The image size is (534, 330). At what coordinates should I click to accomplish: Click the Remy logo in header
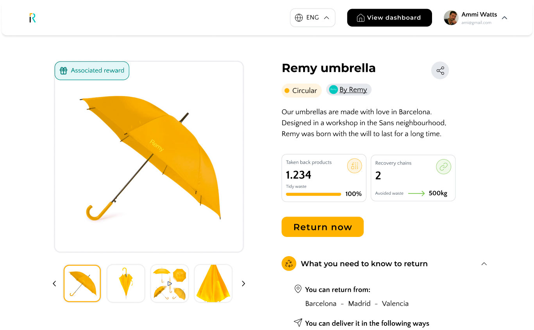pyautogui.click(x=32, y=18)
